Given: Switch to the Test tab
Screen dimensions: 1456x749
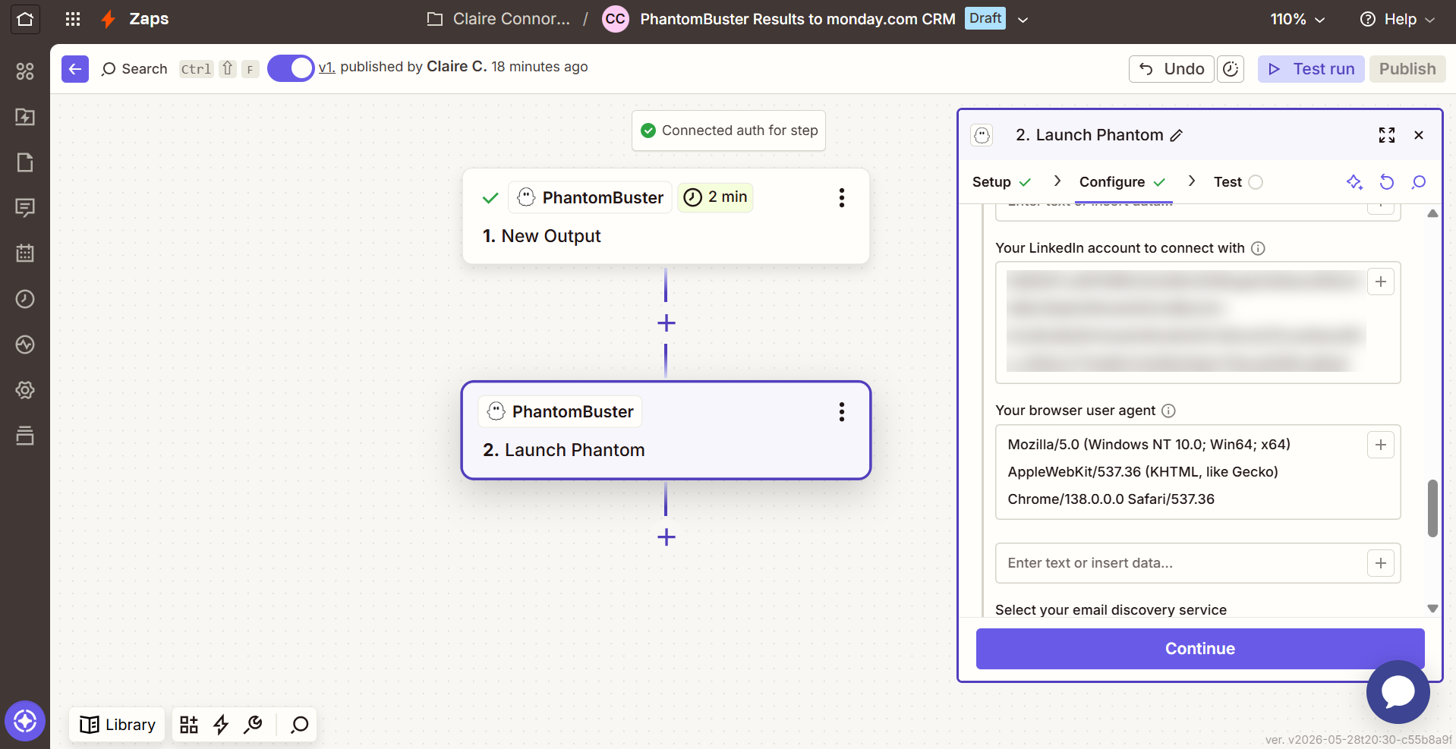Looking at the screenshot, I should click(1237, 182).
